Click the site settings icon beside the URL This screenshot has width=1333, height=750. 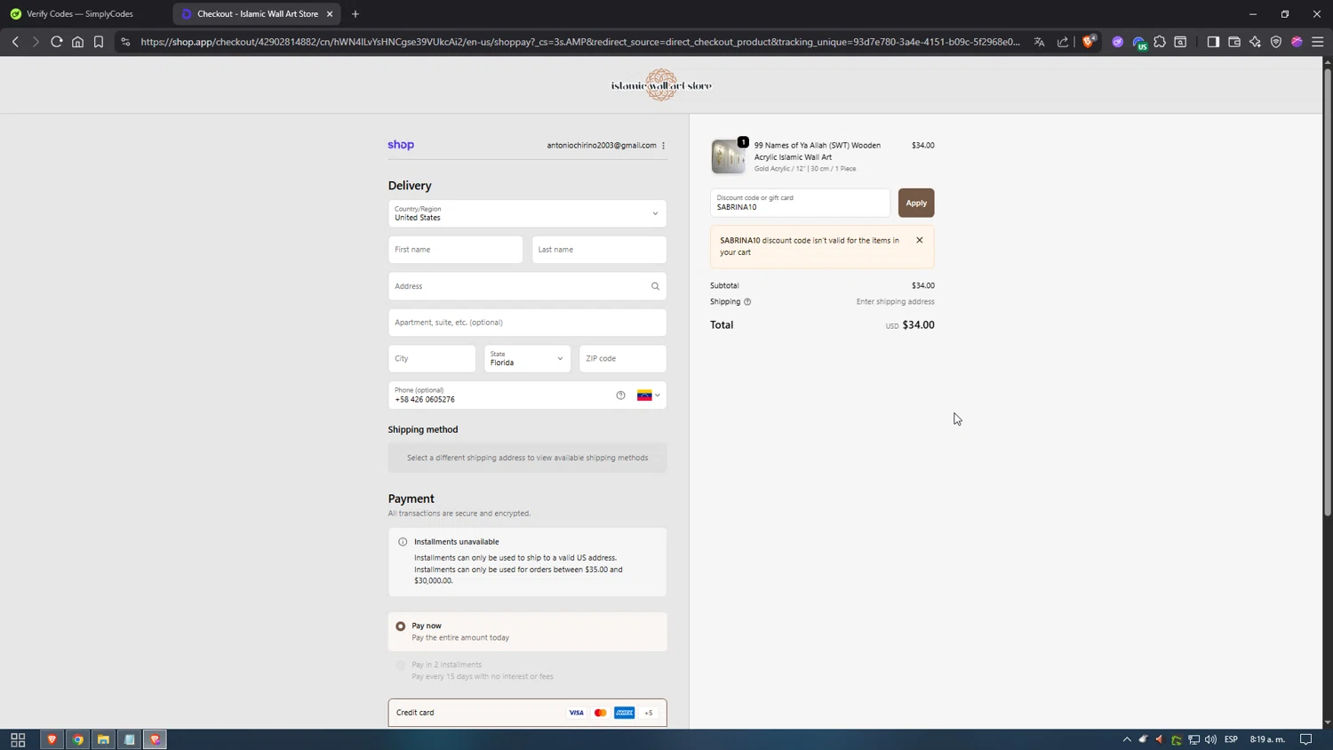pyautogui.click(x=125, y=42)
